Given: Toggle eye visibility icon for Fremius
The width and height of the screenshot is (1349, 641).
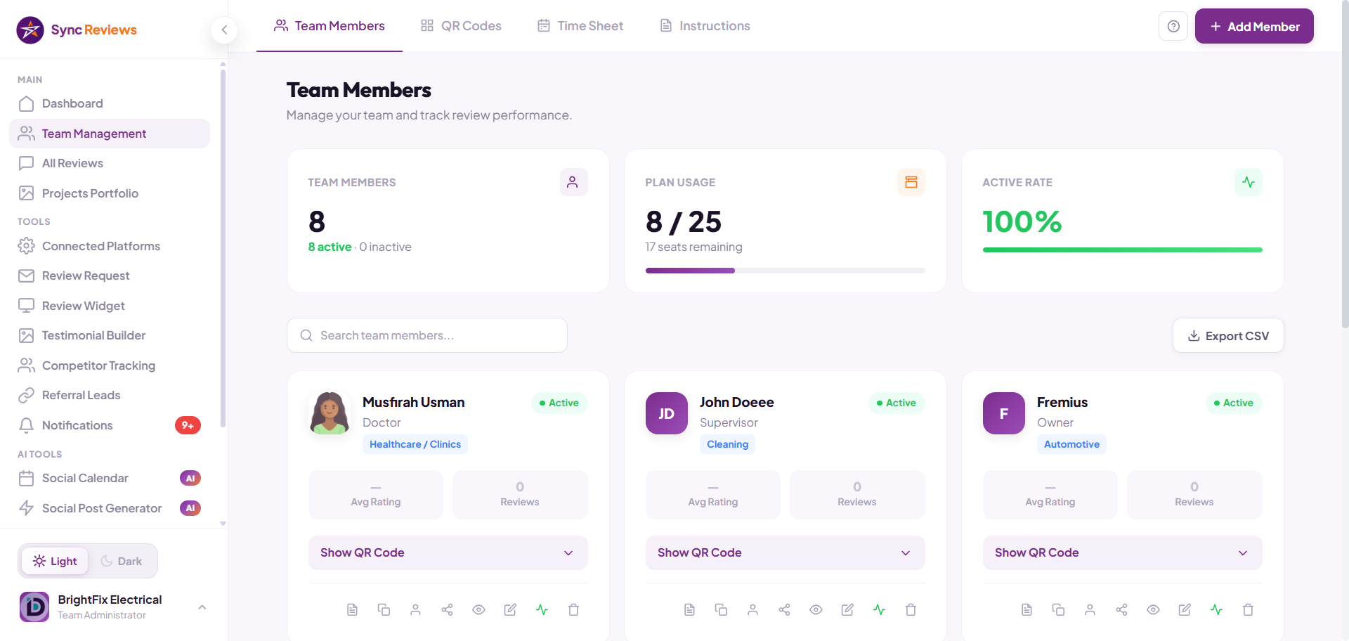Looking at the screenshot, I should coord(1153,609).
